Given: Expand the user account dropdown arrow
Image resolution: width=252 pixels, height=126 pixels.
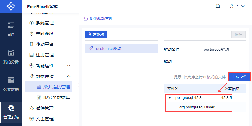Looking at the screenshot, I should pos(243,6).
